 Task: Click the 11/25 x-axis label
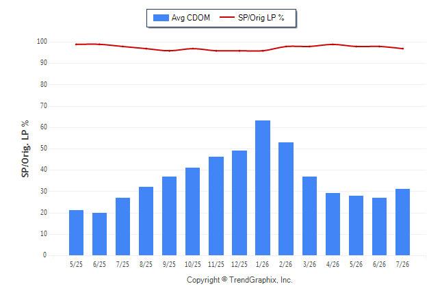coord(216,265)
